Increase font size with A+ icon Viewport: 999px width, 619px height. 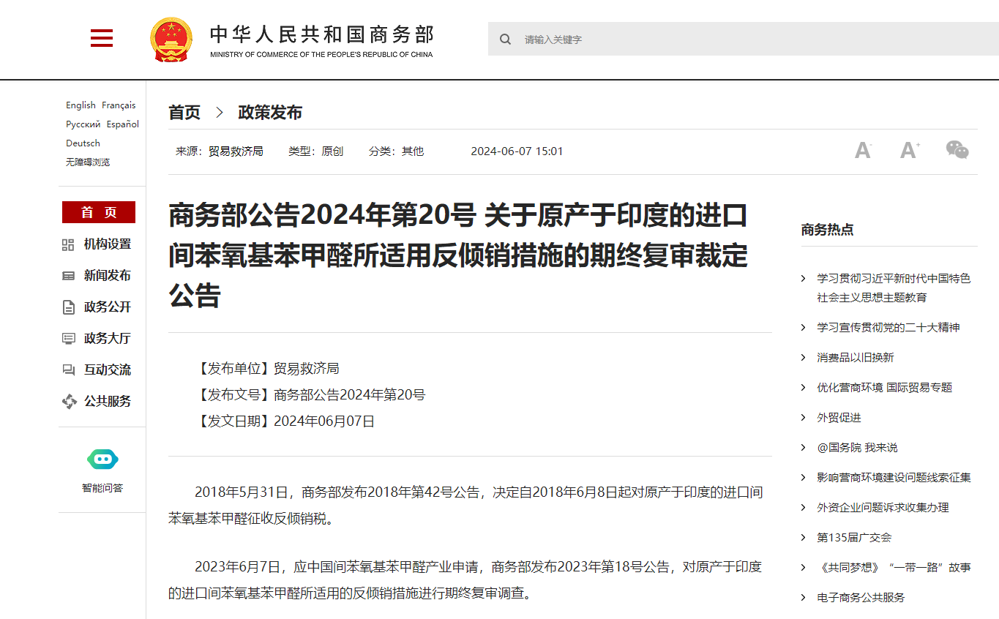pyautogui.click(x=910, y=151)
